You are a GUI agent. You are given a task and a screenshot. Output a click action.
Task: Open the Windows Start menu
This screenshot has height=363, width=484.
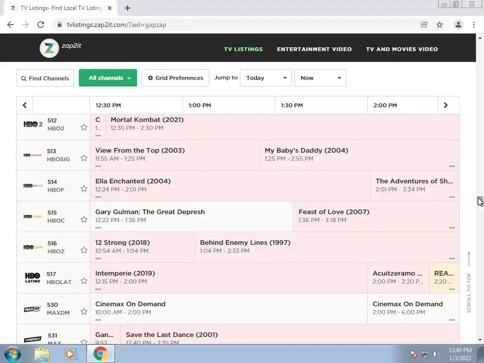13,354
